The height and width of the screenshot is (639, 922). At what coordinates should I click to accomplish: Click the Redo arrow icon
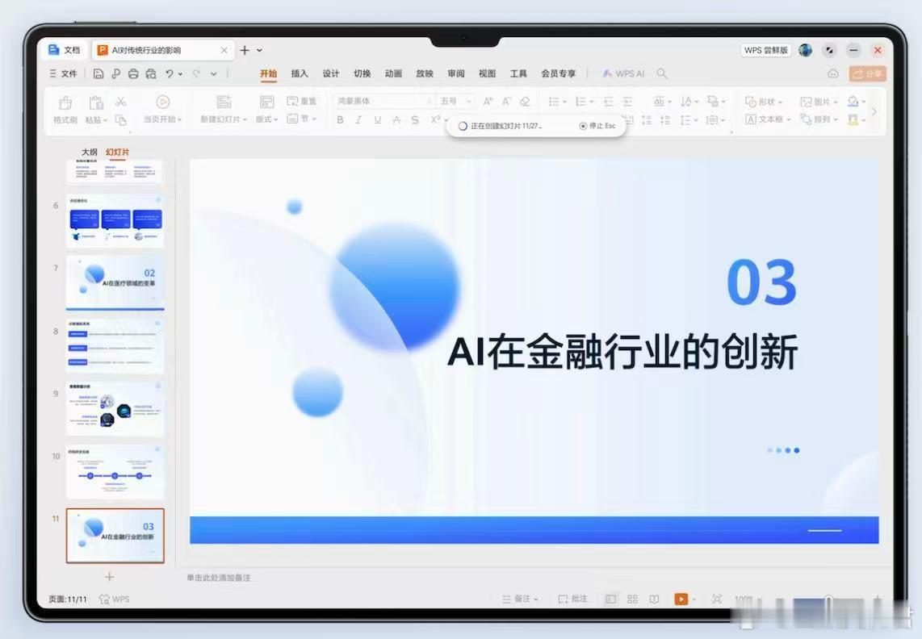point(196,73)
